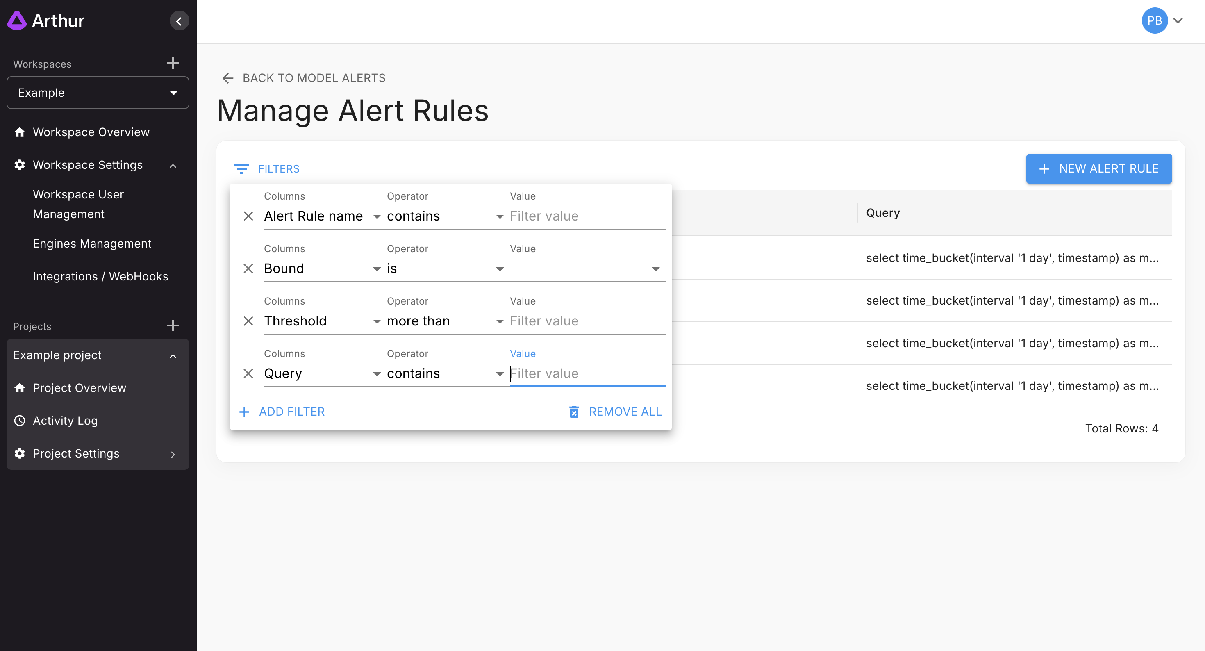This screenshot has height=651, width=1205.
Task: Add a new workspace plus icon
Action: pos(173,63)
